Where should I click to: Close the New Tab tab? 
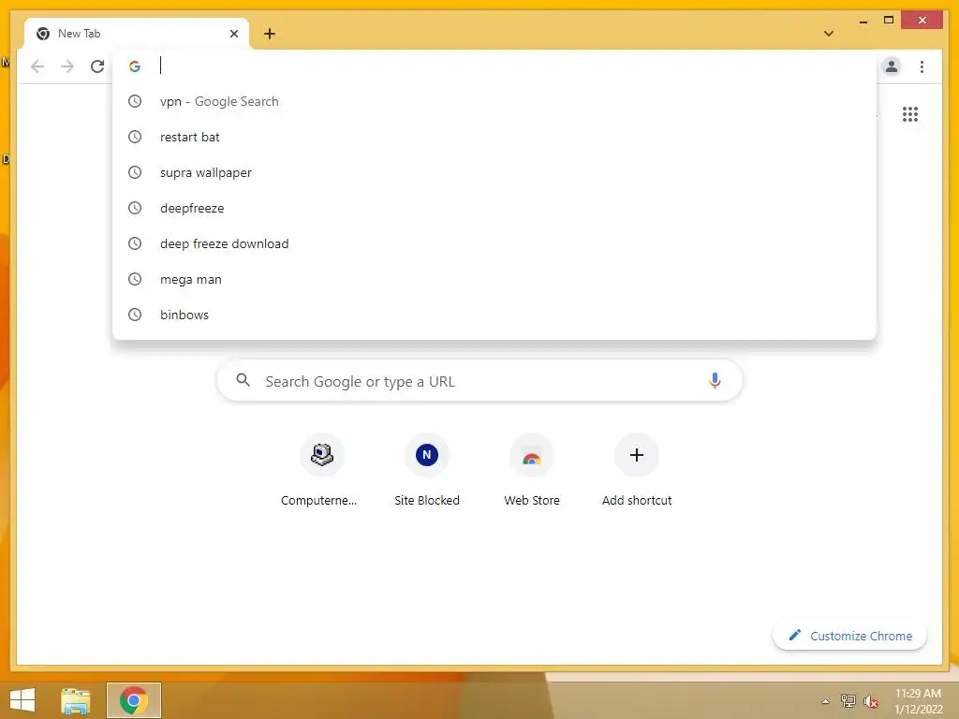tap(233, 34)
